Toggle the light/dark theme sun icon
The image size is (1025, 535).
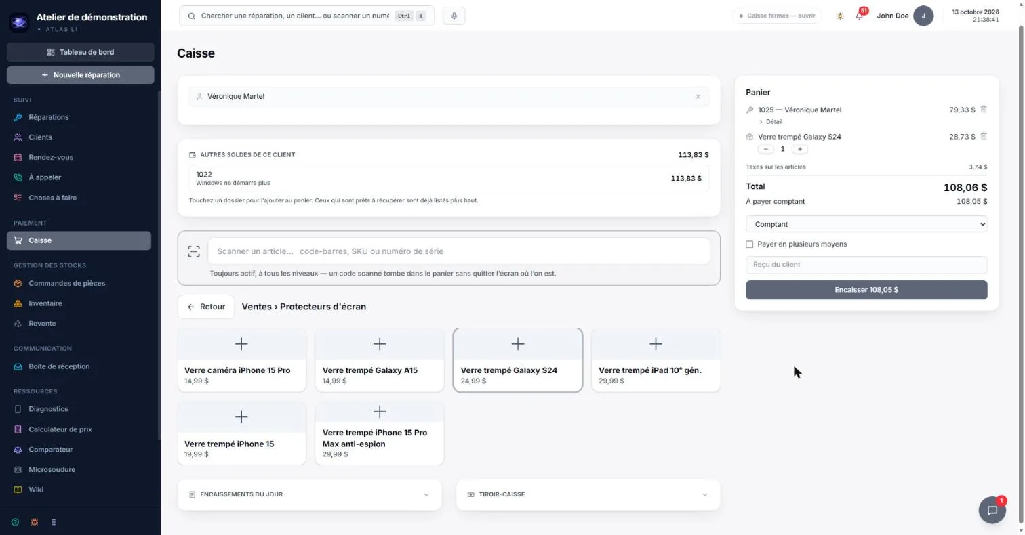click(840, 16)
